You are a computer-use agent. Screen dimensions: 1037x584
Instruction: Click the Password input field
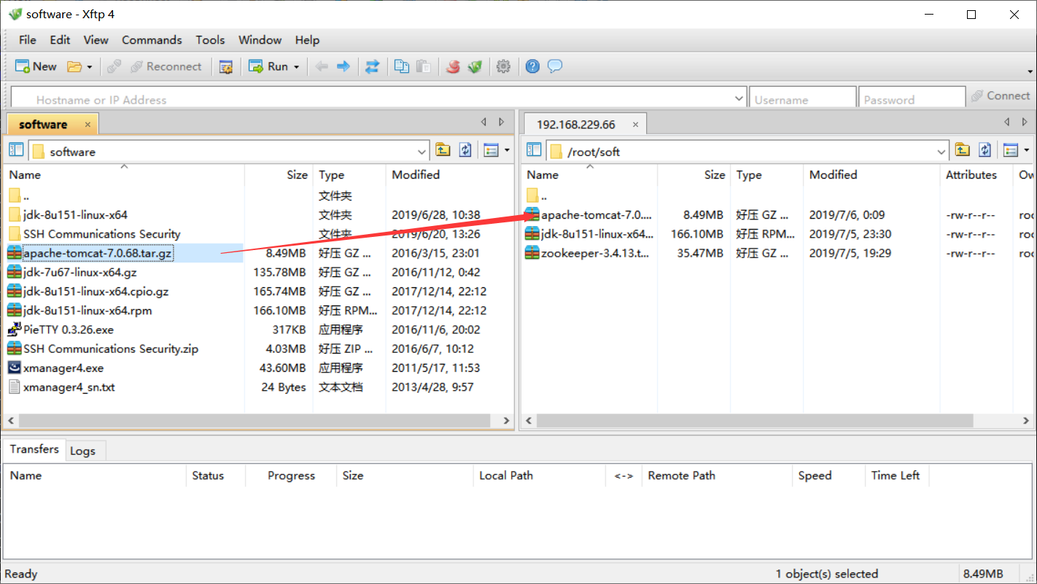(912, 99)
